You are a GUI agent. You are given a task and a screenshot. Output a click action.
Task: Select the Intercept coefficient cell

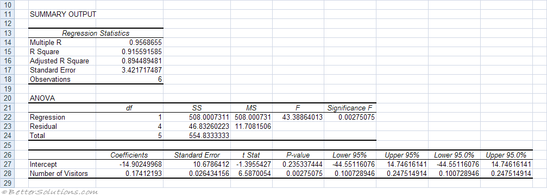click(129, 164)
